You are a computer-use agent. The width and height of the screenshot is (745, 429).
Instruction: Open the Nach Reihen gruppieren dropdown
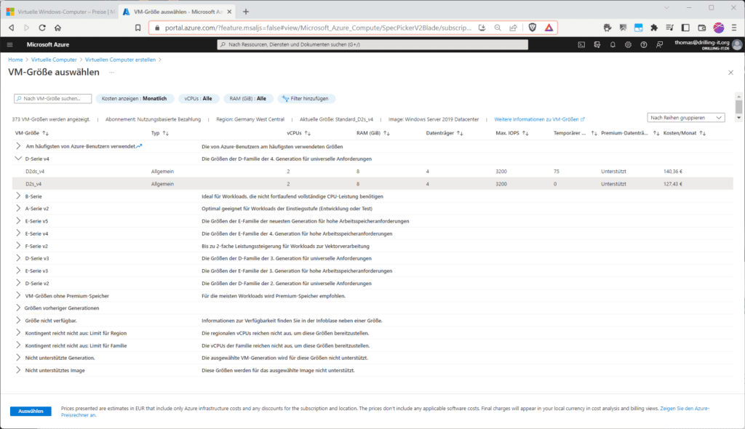click(x=686, y=118)
